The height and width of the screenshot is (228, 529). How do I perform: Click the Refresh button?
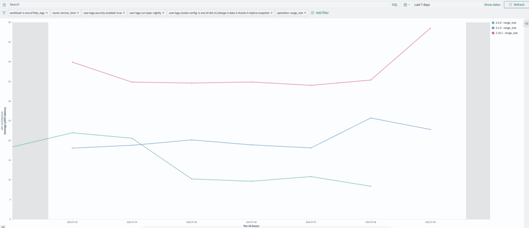[x=516, y=5]
